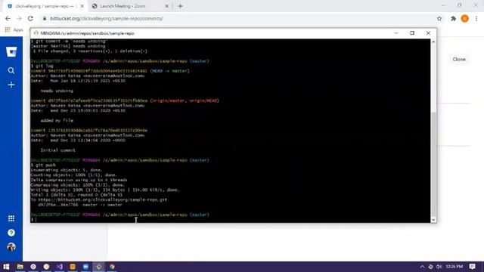Open the profile avatar in Bitbucket sidebar
Screen dimensions: 484x272
[11, 247]
